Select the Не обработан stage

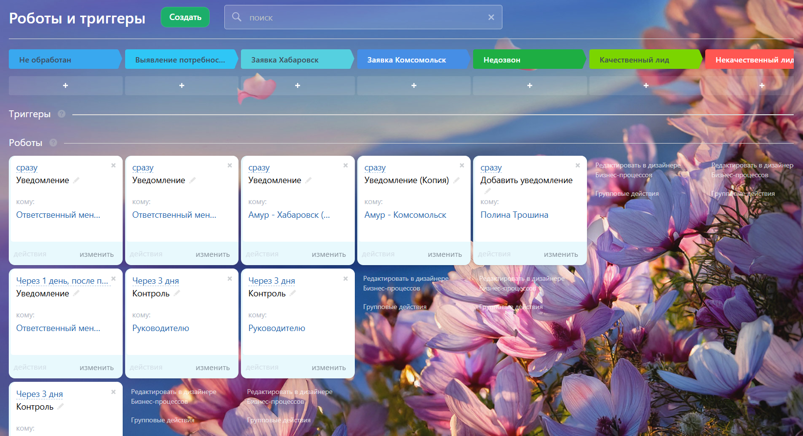click(65, 60)
